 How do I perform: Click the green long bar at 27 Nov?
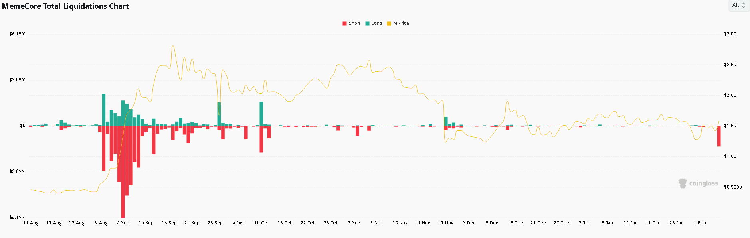tap(446, 121)
